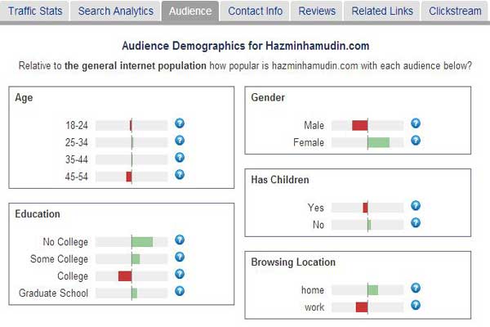Click the 45-54 age red bar
The width and height of the screenshot is (490, 327).
click(129, 177)
